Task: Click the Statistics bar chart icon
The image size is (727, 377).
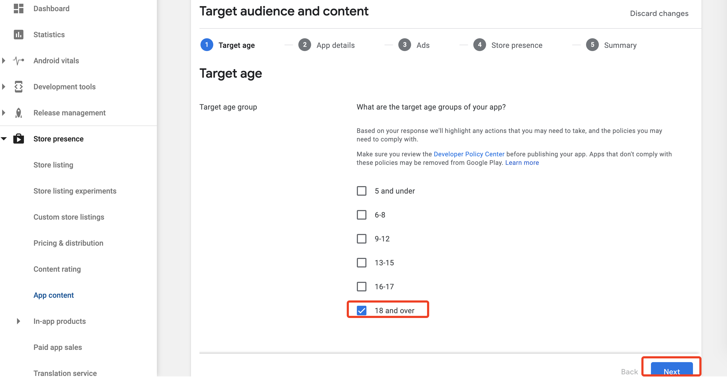Action: [x=19, y=34]
